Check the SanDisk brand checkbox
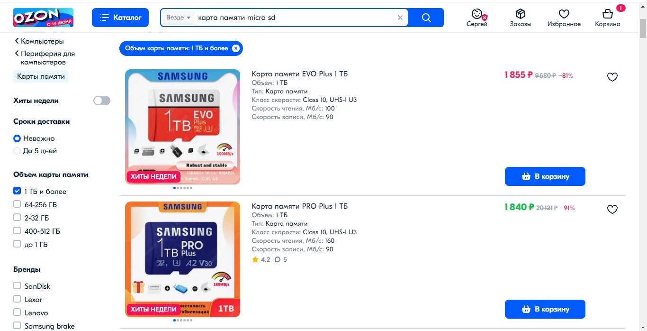This screenshot has width=647, height=331. (17, 286)
